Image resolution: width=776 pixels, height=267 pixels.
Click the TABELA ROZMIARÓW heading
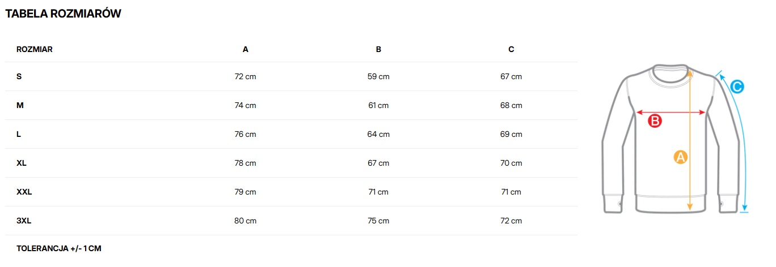tap(63, 14)
